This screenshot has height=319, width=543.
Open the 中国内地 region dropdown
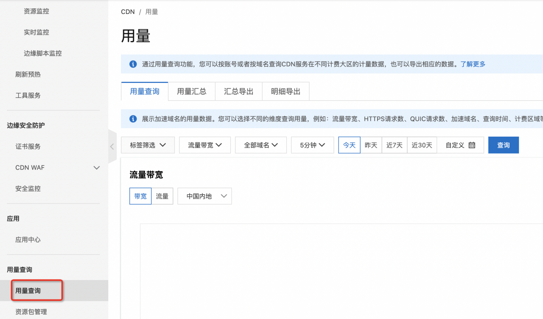[204, 196]
